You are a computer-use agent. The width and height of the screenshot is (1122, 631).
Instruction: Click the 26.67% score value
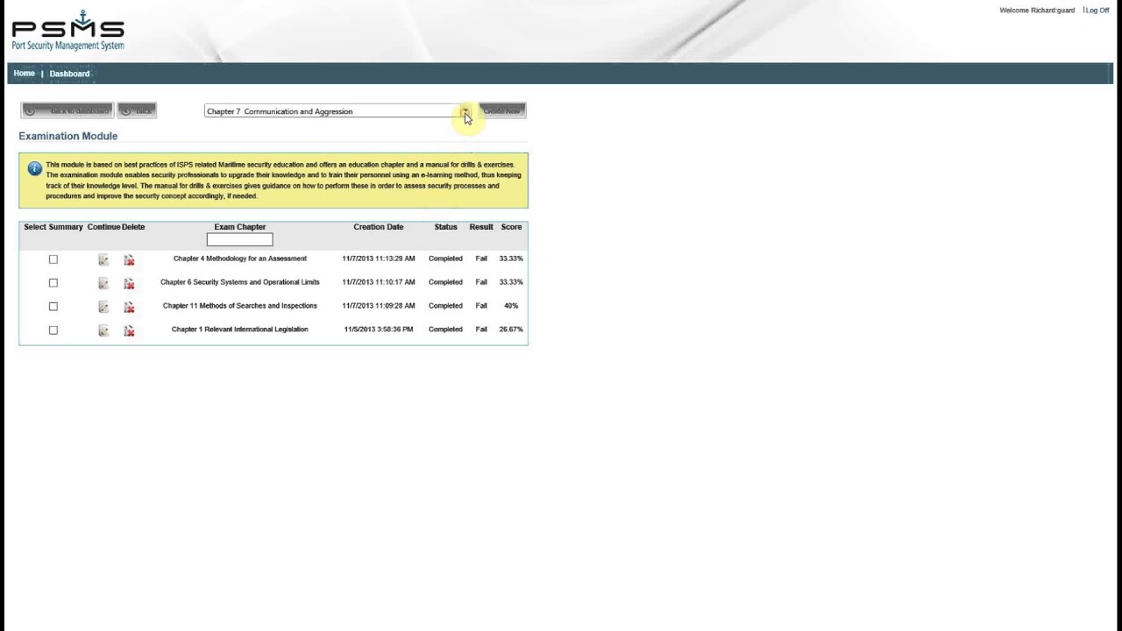511,330
